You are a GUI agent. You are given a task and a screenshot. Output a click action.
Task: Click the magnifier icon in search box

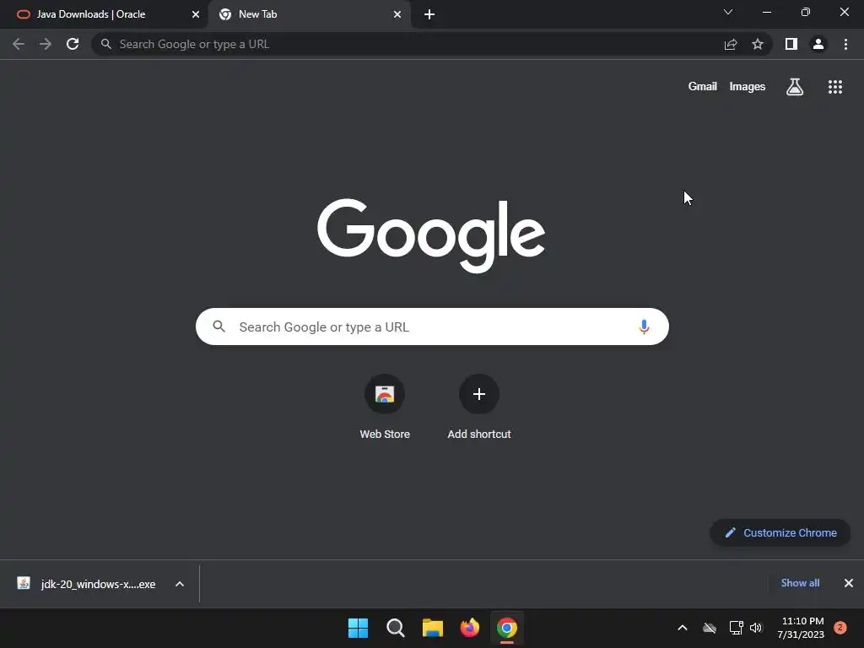[219, 327]
